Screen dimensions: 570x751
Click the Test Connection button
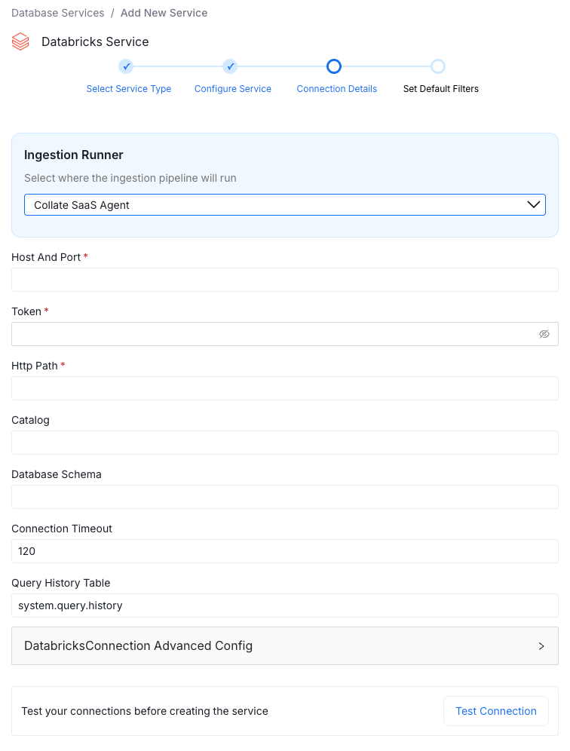(496, 711)
